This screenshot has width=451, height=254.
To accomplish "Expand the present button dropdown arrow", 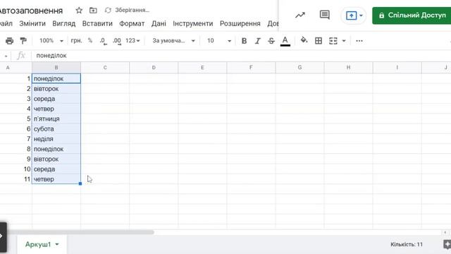I will pyautogui.click(x=361, y=16).
